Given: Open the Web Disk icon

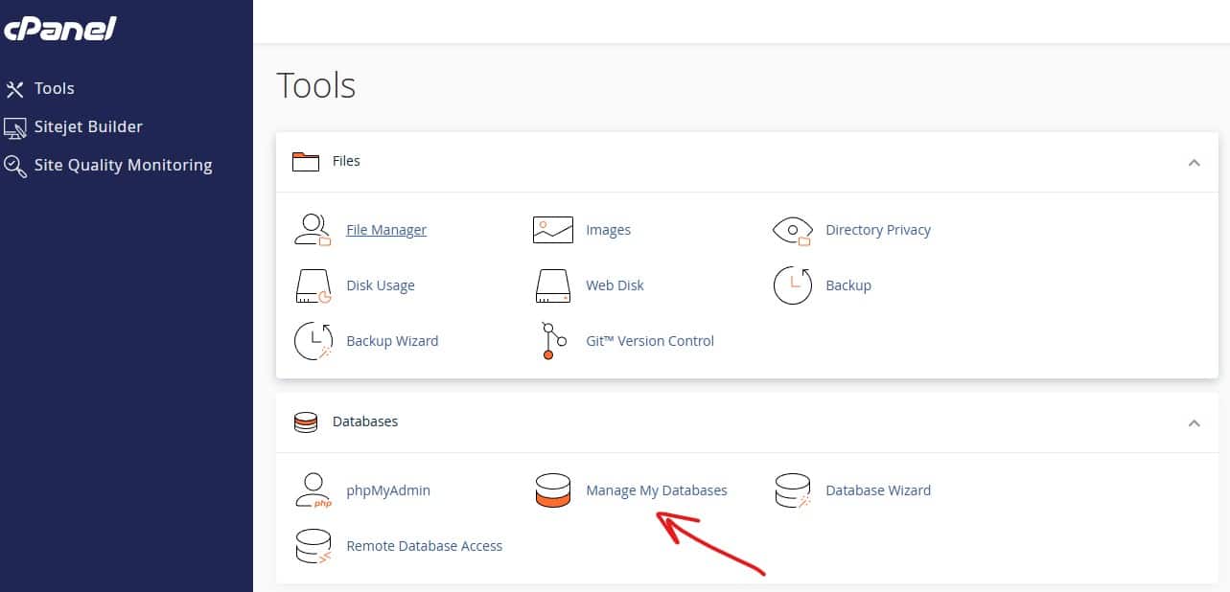Looking at the screenshot, I should tap(552, 285).
